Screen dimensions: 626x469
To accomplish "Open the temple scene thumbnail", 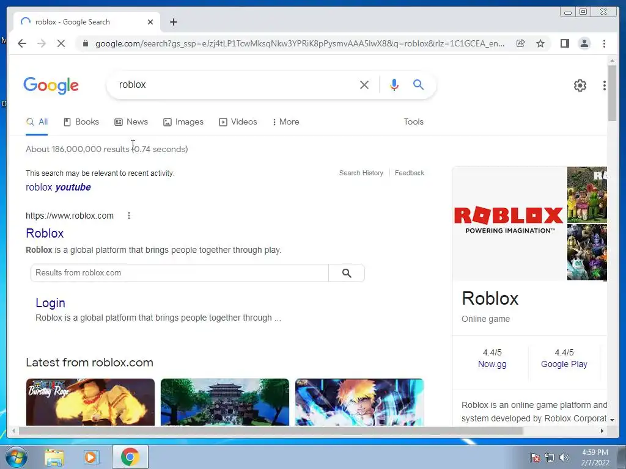I will (225, 402).
